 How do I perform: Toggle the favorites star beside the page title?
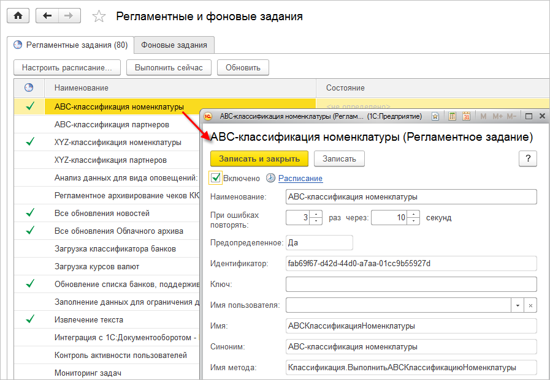tap(98, 15)
